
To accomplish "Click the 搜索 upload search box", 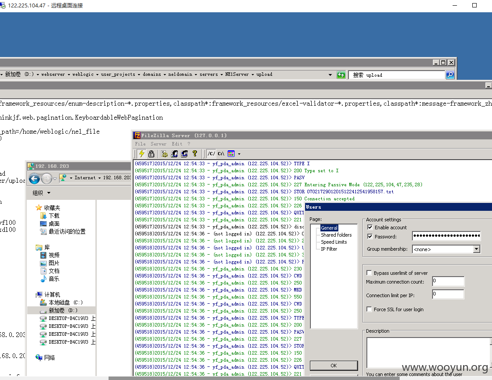I will (397, 75).
